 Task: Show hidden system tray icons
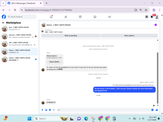(x=129, y=119)
